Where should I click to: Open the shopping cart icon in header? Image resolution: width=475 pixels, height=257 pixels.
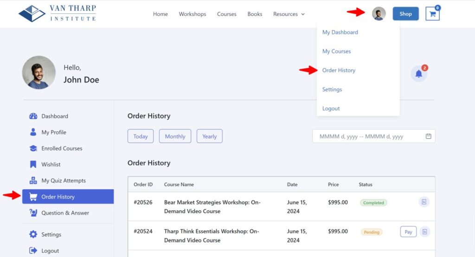pos(432,13)
